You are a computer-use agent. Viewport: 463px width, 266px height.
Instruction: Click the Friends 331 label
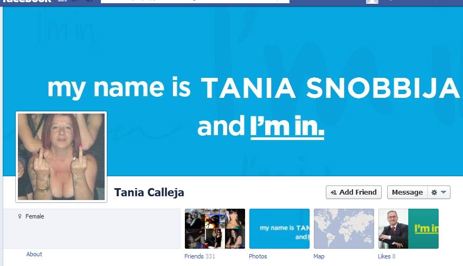click(200, 256)
